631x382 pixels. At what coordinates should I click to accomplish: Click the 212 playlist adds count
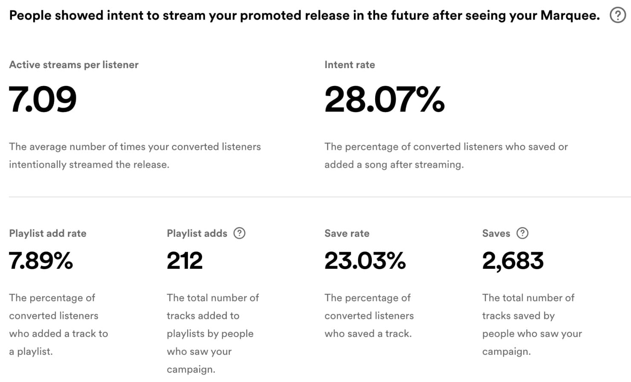click(x=184, y=261)
